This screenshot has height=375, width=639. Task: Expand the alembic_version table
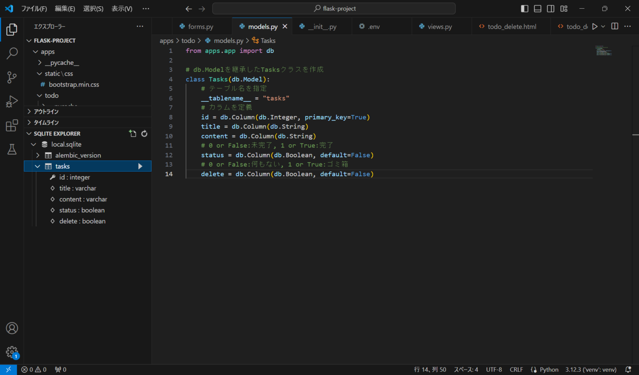pos(37,155)
